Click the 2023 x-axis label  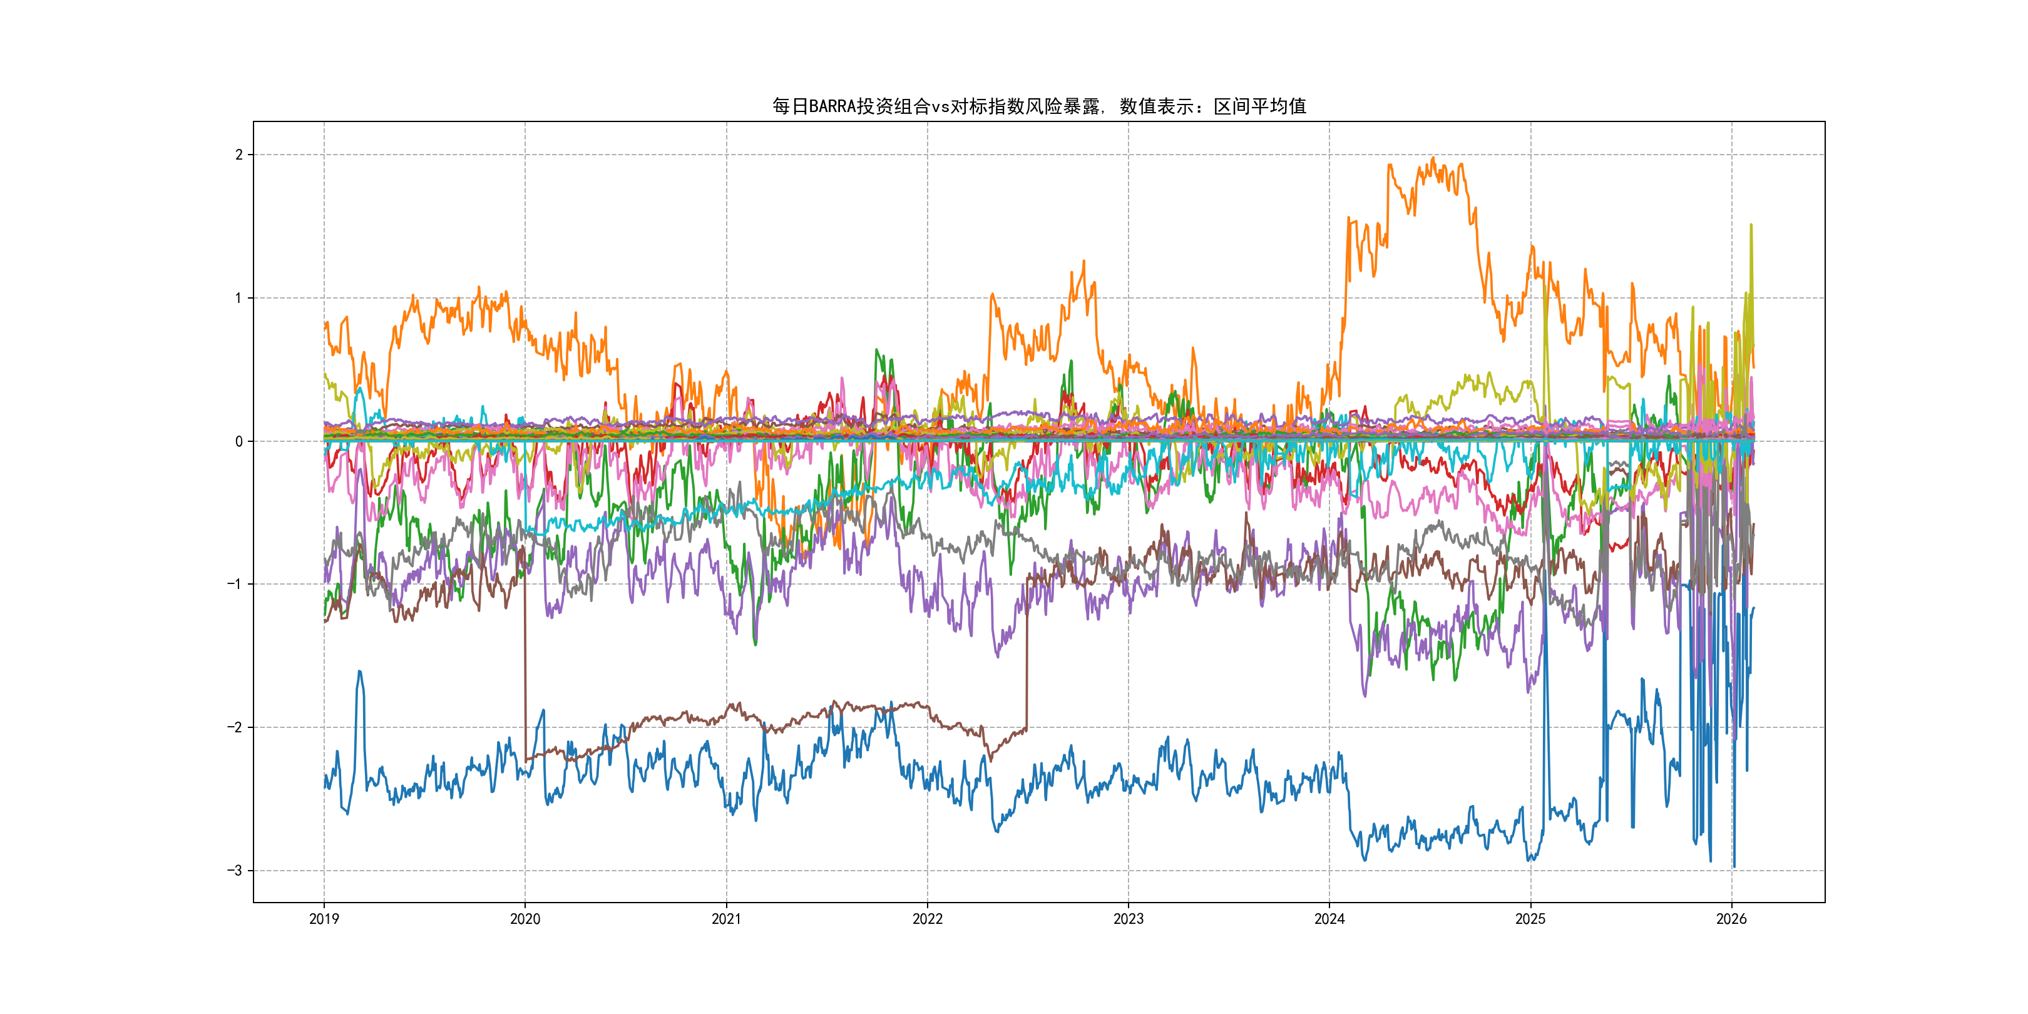(x=1128, y=919)
